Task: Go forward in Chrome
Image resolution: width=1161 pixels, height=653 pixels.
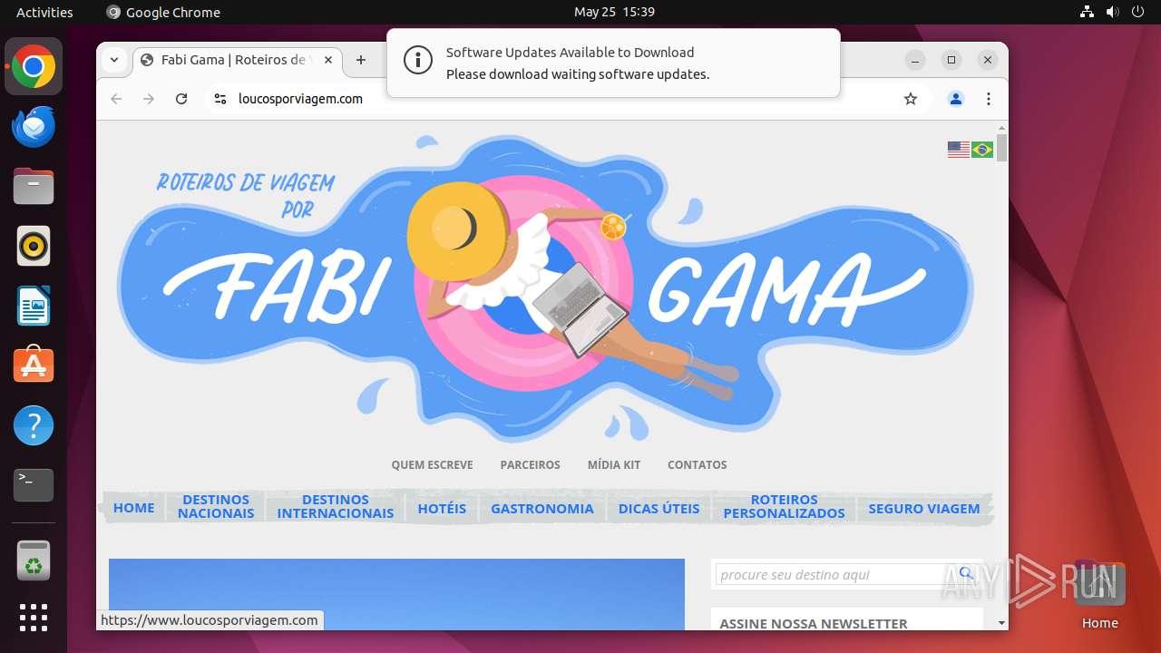Action: (x=149, y=99)
